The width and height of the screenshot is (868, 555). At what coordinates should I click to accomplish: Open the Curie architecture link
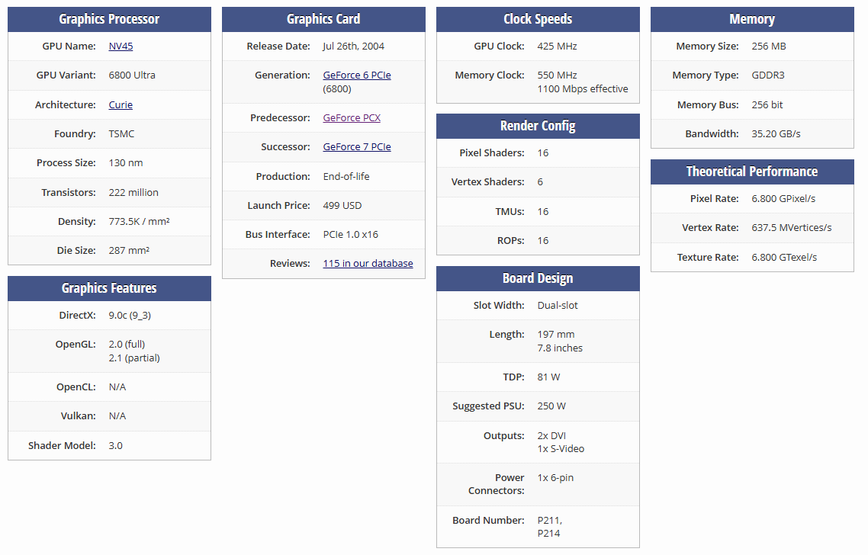(121, 105)
